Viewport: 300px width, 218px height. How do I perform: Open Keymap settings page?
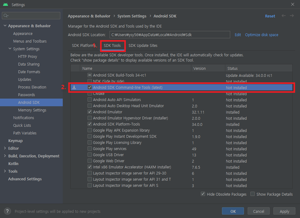15,141
